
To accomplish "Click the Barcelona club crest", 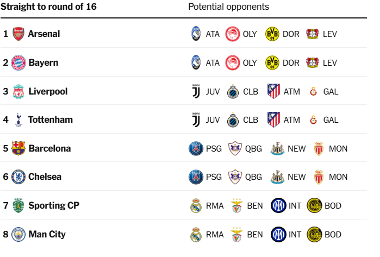I will tap(18, 148).
